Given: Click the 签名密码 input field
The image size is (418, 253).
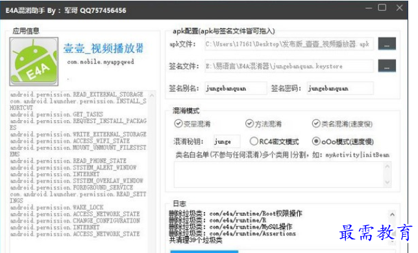Looking at the screenshot, I should tap(340, 88).
